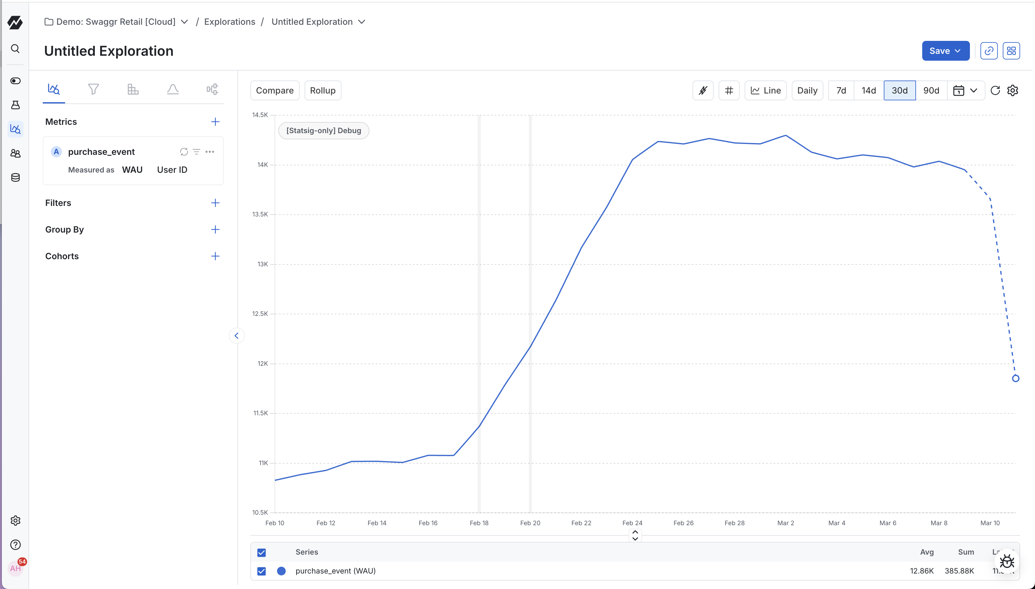Screen dimensions: 1035x589
Task: Toggle the select-all Series header checkbox
Action: pos(262,552)
